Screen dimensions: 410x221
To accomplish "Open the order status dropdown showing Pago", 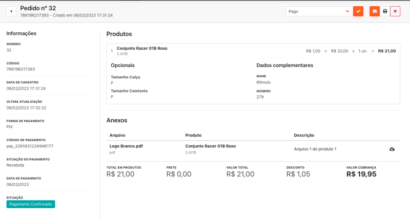I will [318, 11].
